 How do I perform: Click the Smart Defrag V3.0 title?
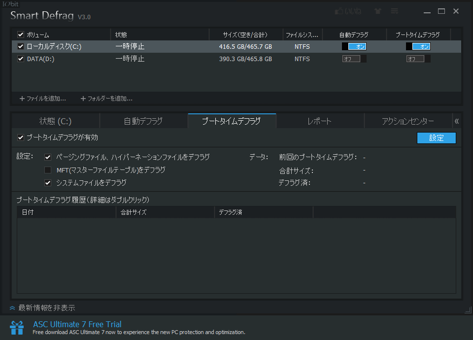(50, 16)
